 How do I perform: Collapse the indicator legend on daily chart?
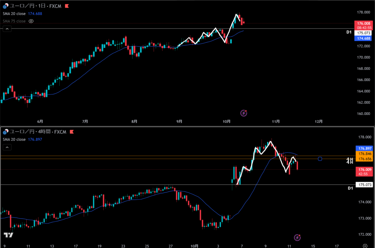7,29
